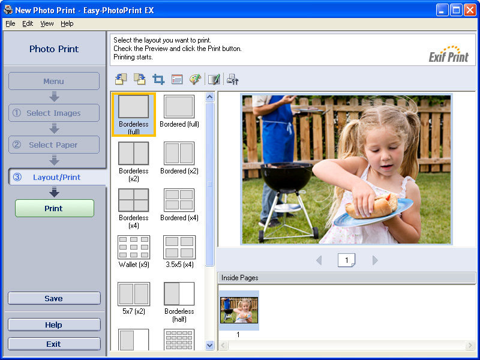
Task: Open the View menu
Action: [x=47, y=23]
